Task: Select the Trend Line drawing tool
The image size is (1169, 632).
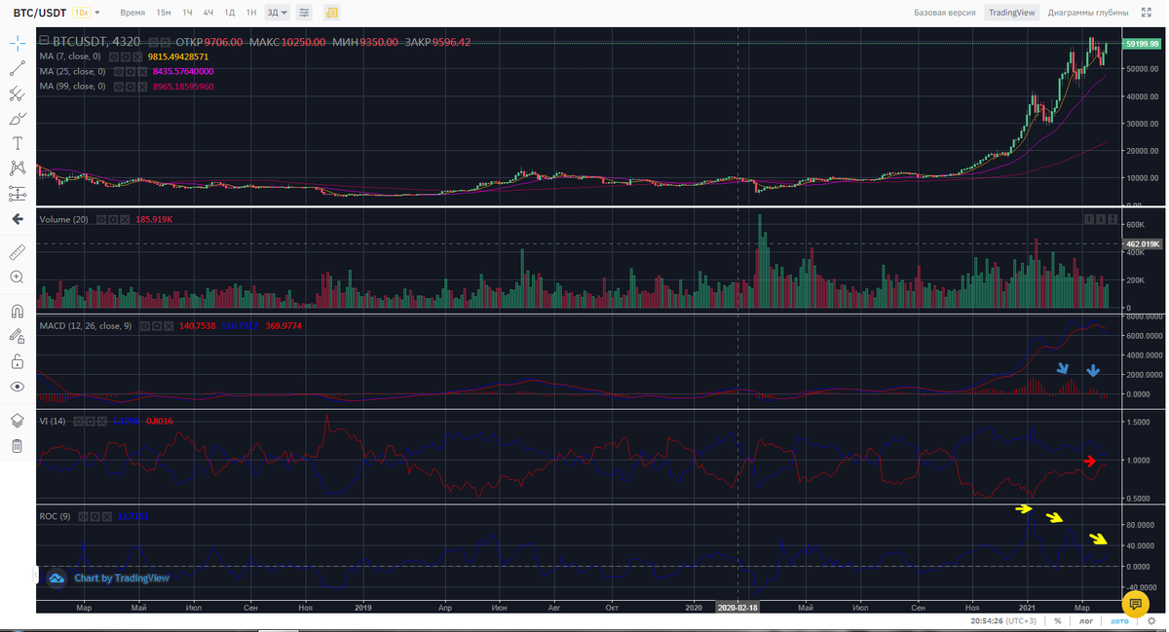Action: 17,68
